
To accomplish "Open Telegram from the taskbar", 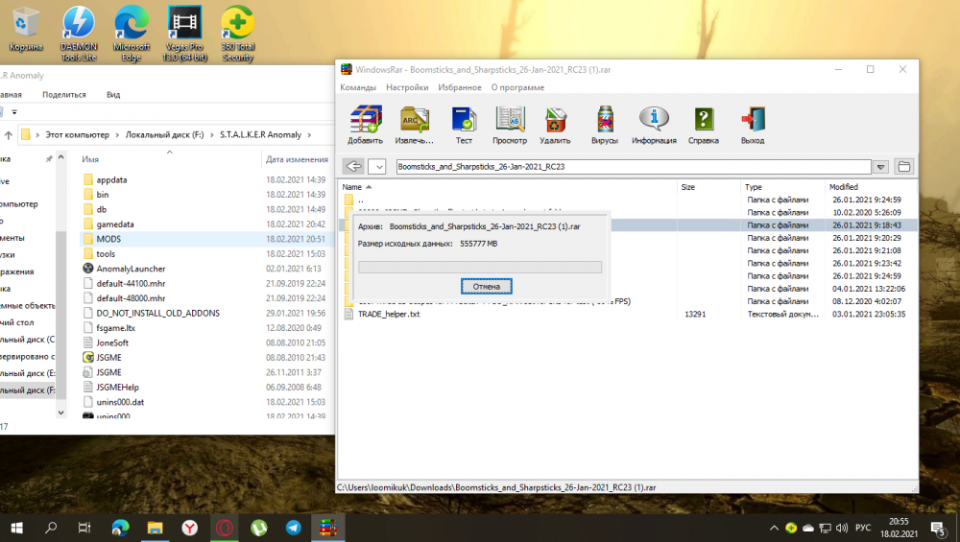I will 293,527.
